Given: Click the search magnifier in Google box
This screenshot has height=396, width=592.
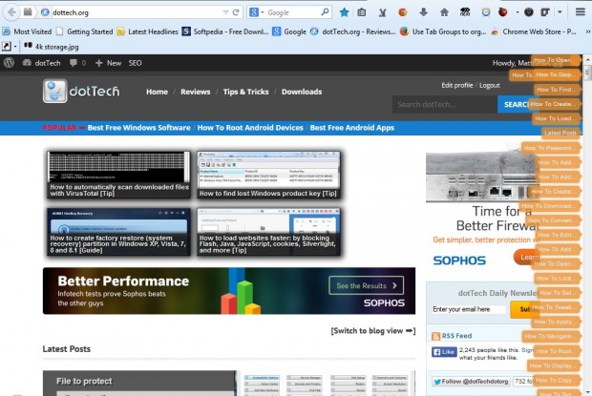Looking at the screenshot, I should click(325, 12).
